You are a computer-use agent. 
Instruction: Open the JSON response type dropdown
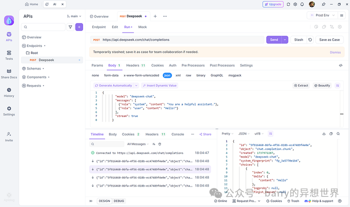(x=244, y=134)
